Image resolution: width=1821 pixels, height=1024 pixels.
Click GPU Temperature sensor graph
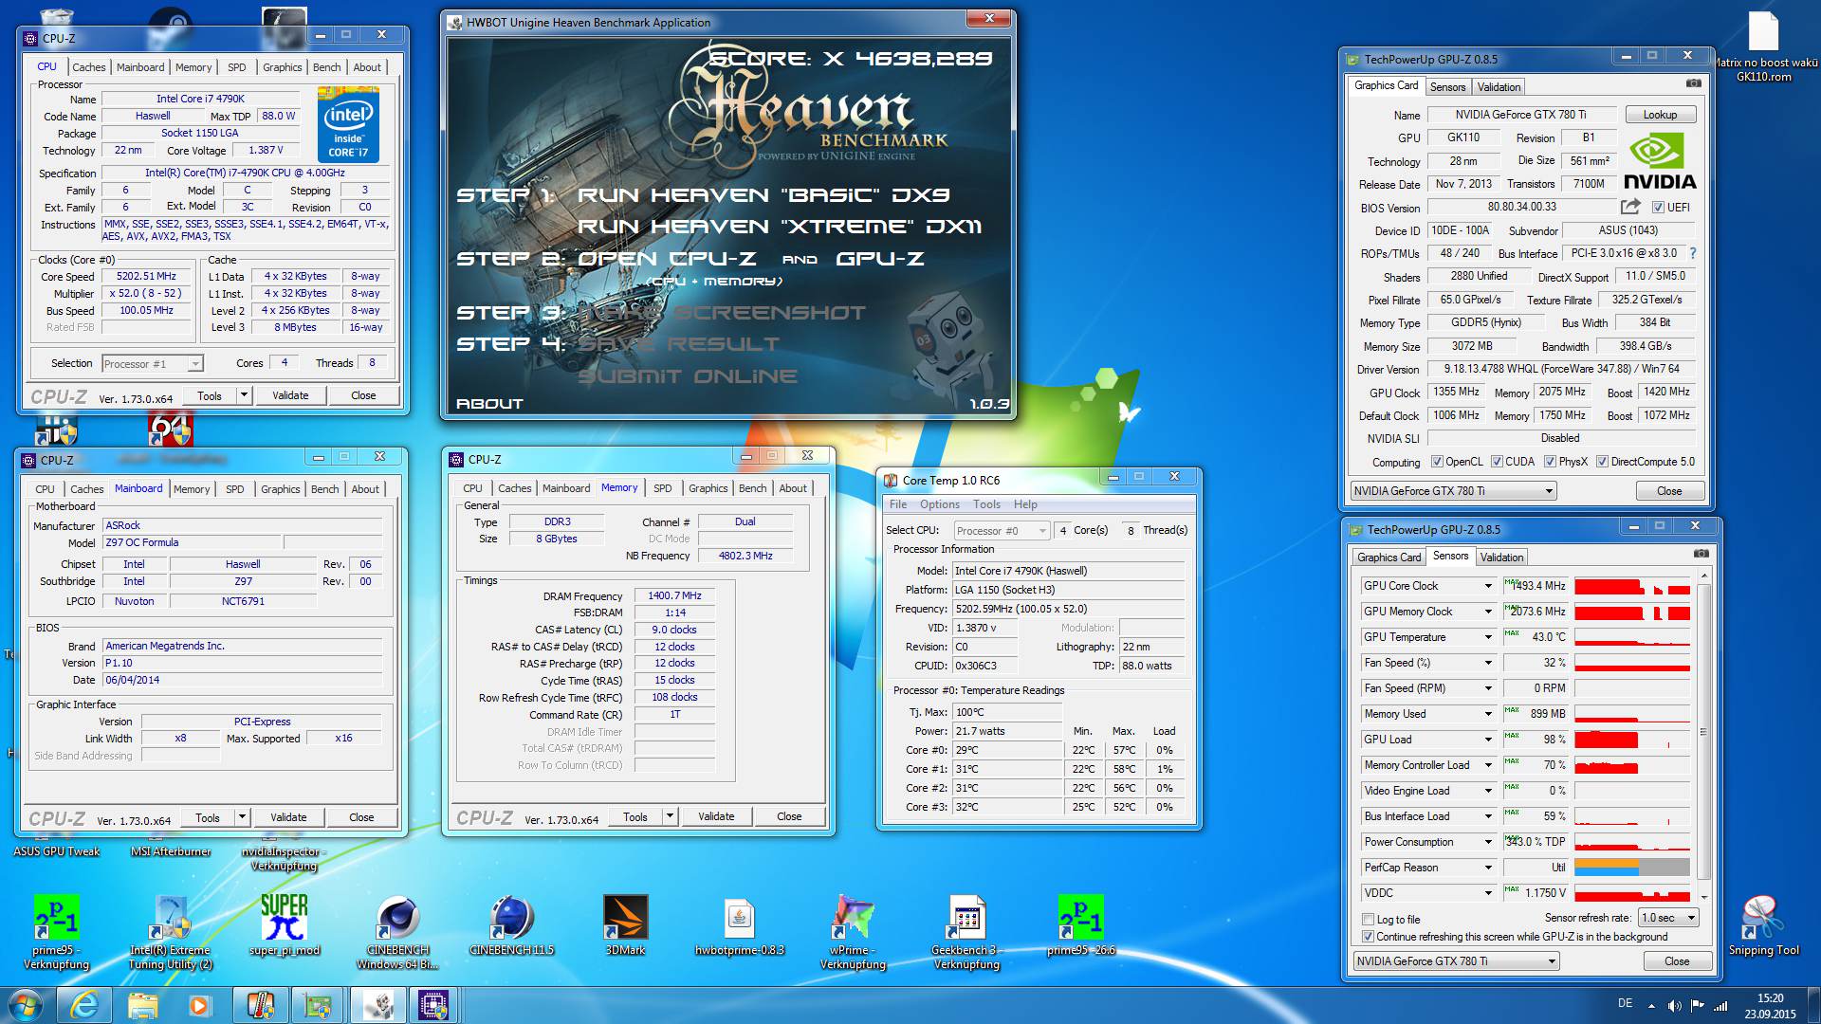(x=1632, y=637)
